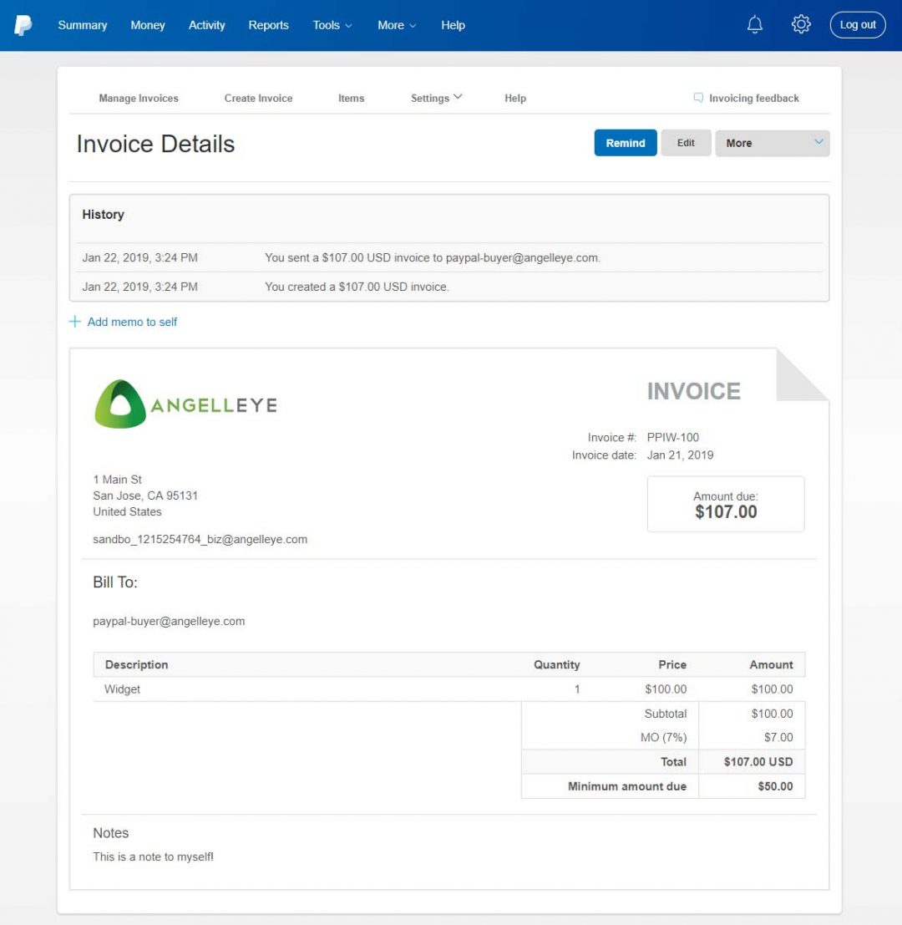Open the More dropdown in the top navigation
Viewport: 902px width, 925px height.
click(396, 25)
